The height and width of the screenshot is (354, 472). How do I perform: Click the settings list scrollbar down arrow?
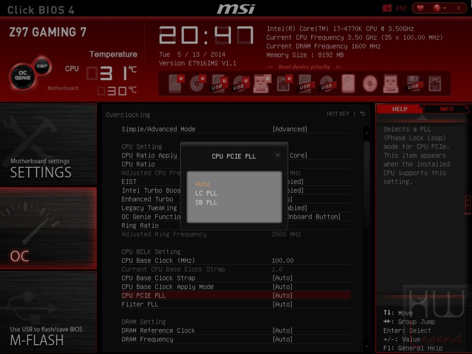367,347
